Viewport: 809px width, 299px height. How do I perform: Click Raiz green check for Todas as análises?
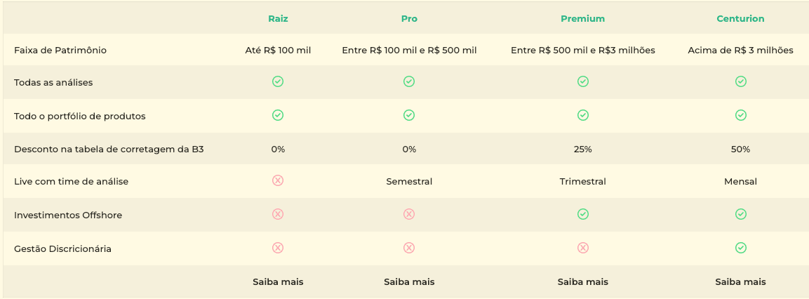pyautogui.click(x=278, y=81)
